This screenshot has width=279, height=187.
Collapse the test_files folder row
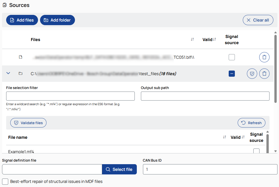click(8, 73)
